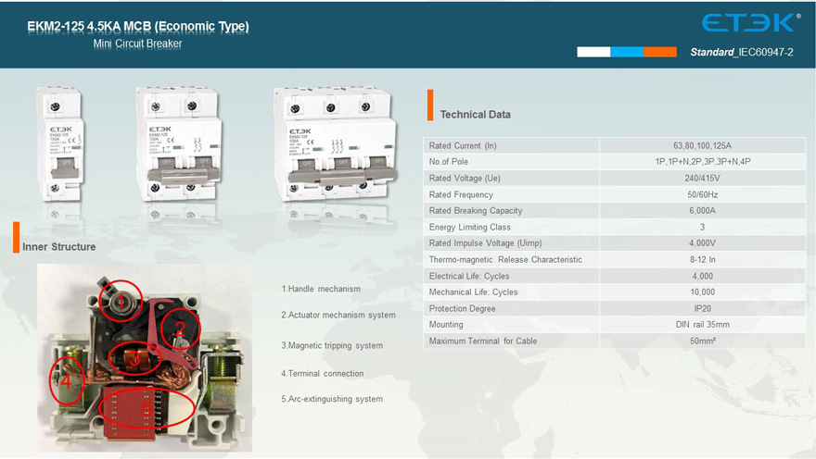The height and width of the screenshot is (459, 816).
Task: Select the 8-12 In value cell
Action: coord(703,260)
